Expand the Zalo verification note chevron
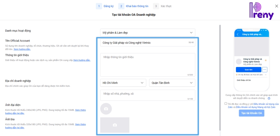 (266, 75)
